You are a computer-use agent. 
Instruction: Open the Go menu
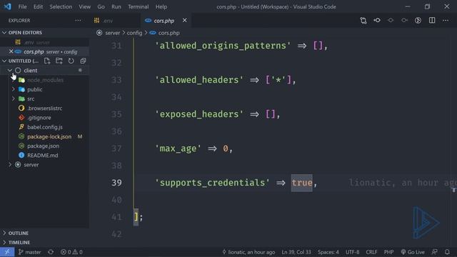tap(101, 6)
